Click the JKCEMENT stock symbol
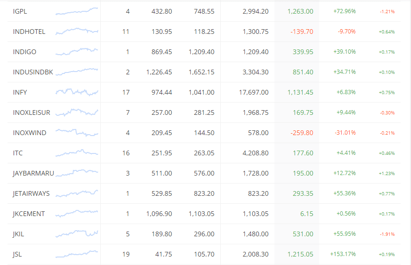 29,214
